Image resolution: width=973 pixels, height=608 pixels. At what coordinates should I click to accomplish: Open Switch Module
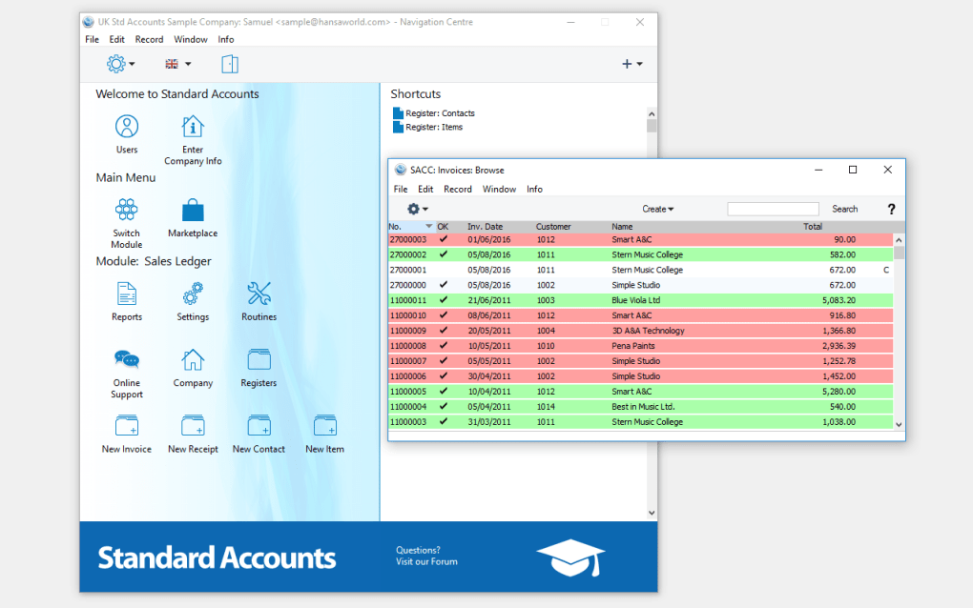(127, 211)
